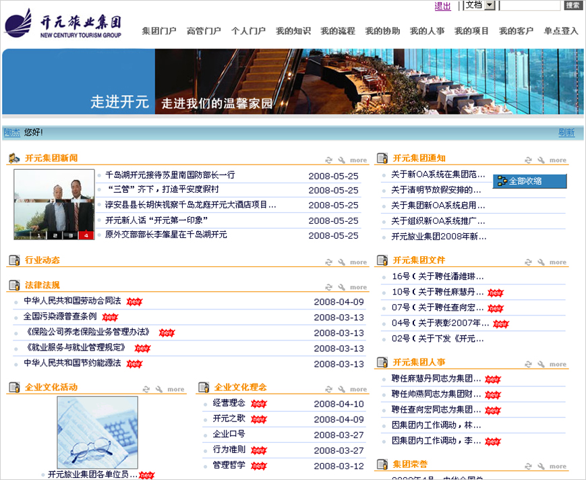Viewport: 586px width, 480px height.
Task: Open wrench settings for 法律法规 section
Action: 342,287
